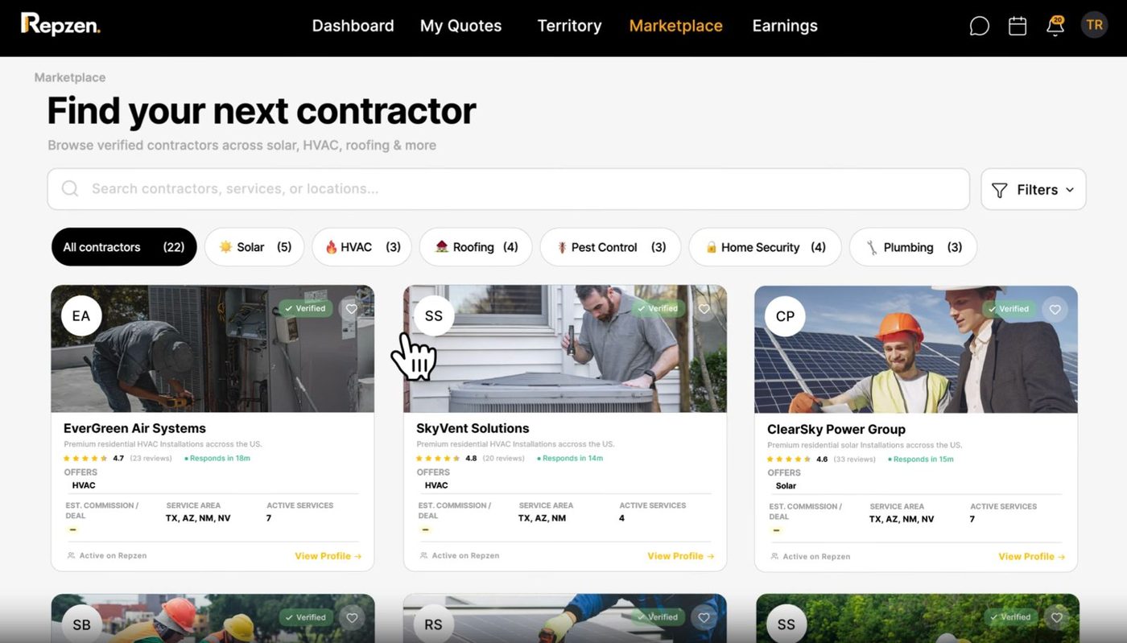Image resolution: width=1127 pixels, height=643 pixels.
Task: Open My Quotes in navigation
Action: tap(460, 26)
